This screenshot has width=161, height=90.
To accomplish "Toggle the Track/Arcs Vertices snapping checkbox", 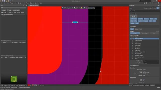I will point(132,39).
